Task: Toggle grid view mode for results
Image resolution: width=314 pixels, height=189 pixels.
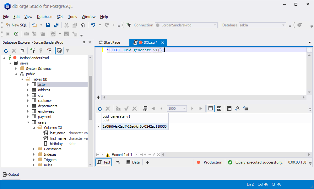Action: click(210, 108)
